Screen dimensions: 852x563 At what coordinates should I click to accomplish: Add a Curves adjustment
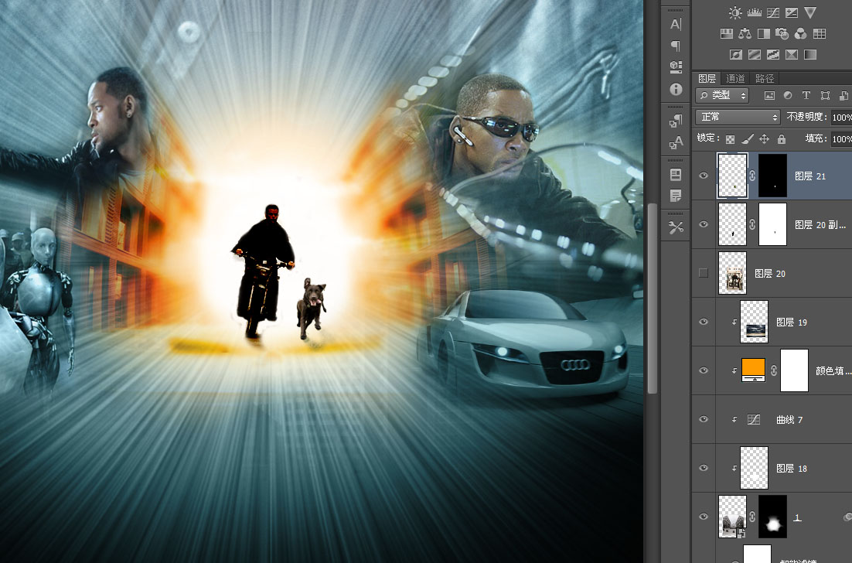point(772,12)
